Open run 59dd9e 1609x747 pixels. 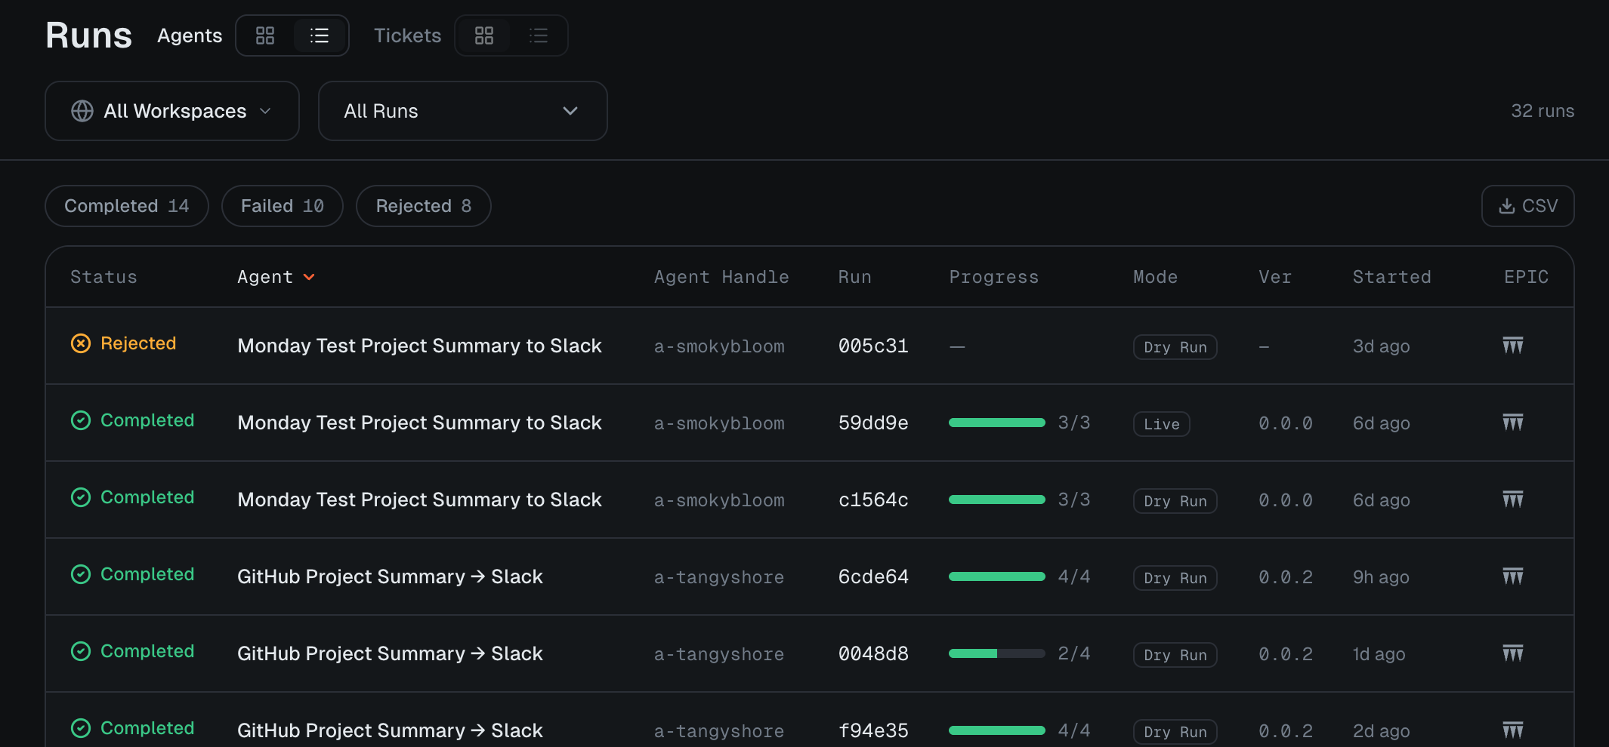coord(873,423)
